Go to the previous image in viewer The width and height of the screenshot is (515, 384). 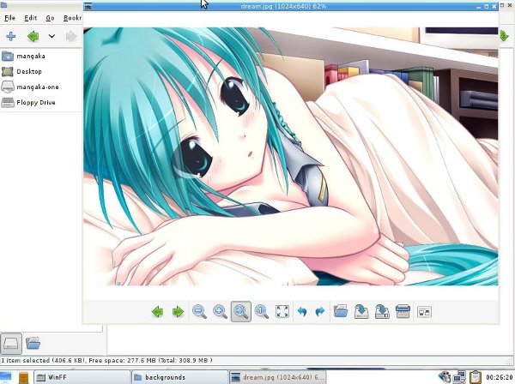[158, 311]
